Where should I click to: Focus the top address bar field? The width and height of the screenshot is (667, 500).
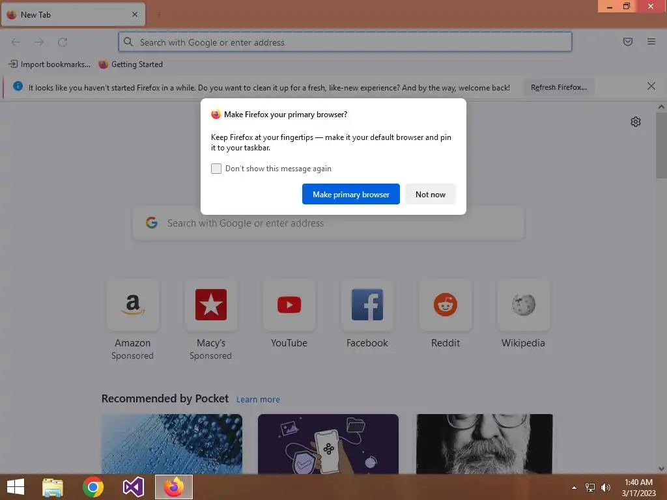pyautogui.click(x=345, y=42)
